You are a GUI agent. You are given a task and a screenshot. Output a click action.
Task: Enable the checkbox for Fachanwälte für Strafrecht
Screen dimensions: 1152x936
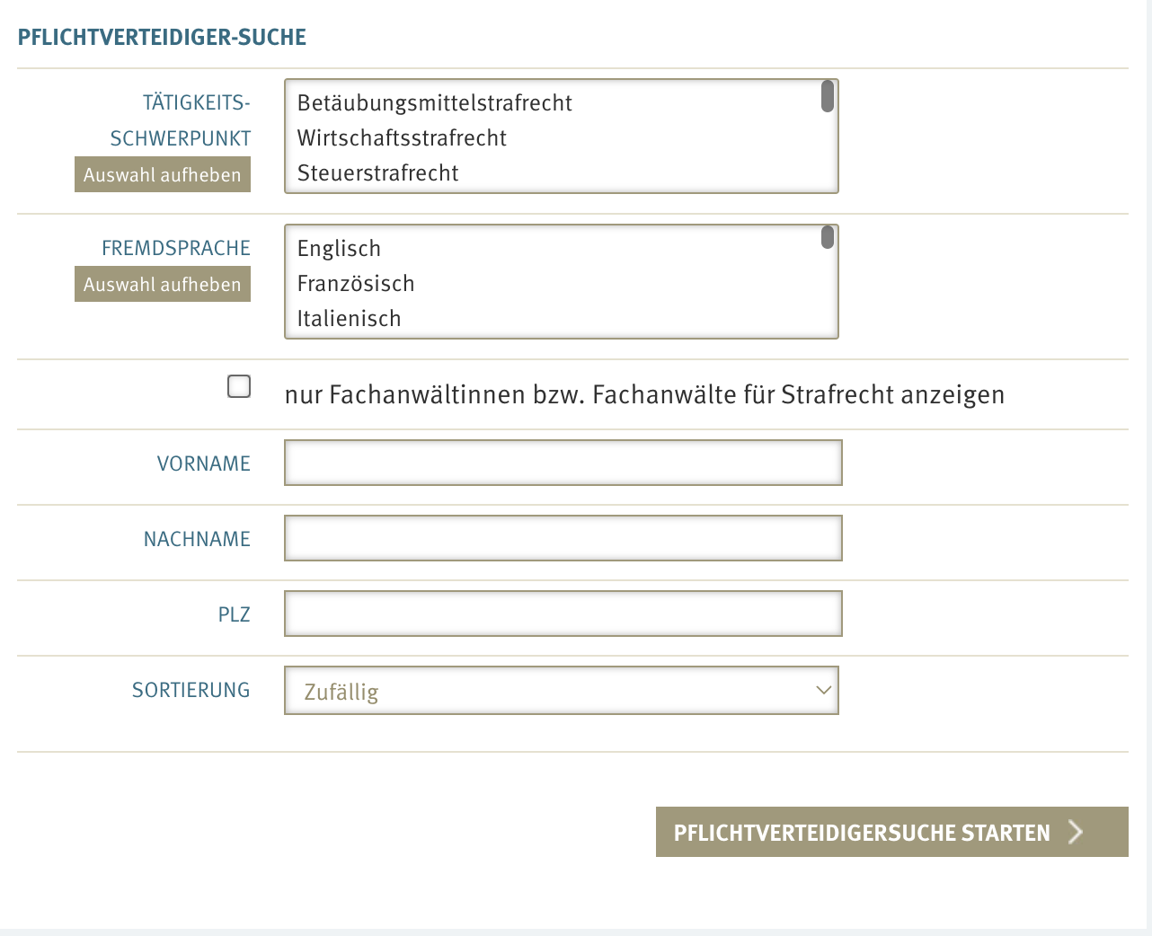point(239,387)
